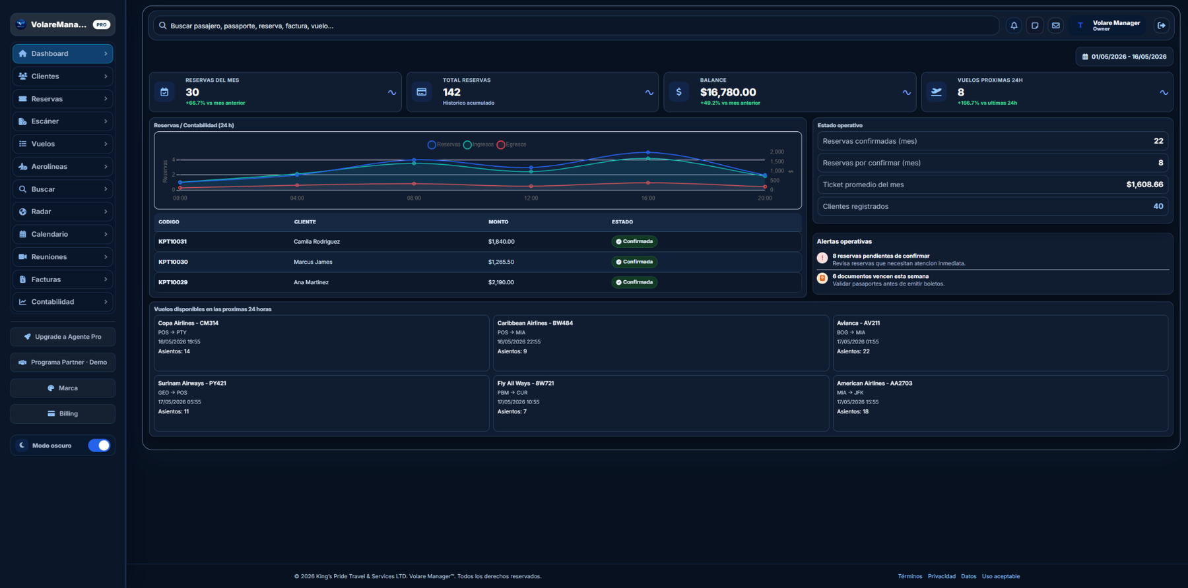Open the Surinam Airways - PY421 flight card

pos(321,403)
